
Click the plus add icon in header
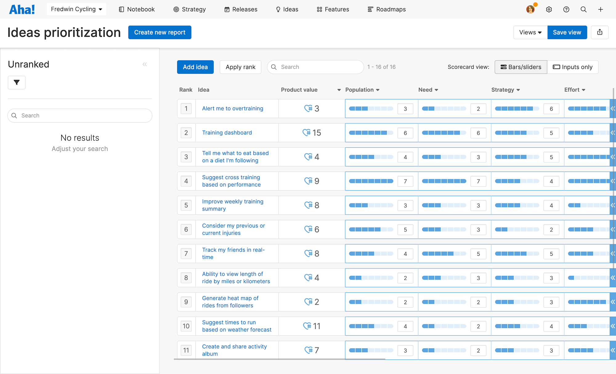[601, 10]
